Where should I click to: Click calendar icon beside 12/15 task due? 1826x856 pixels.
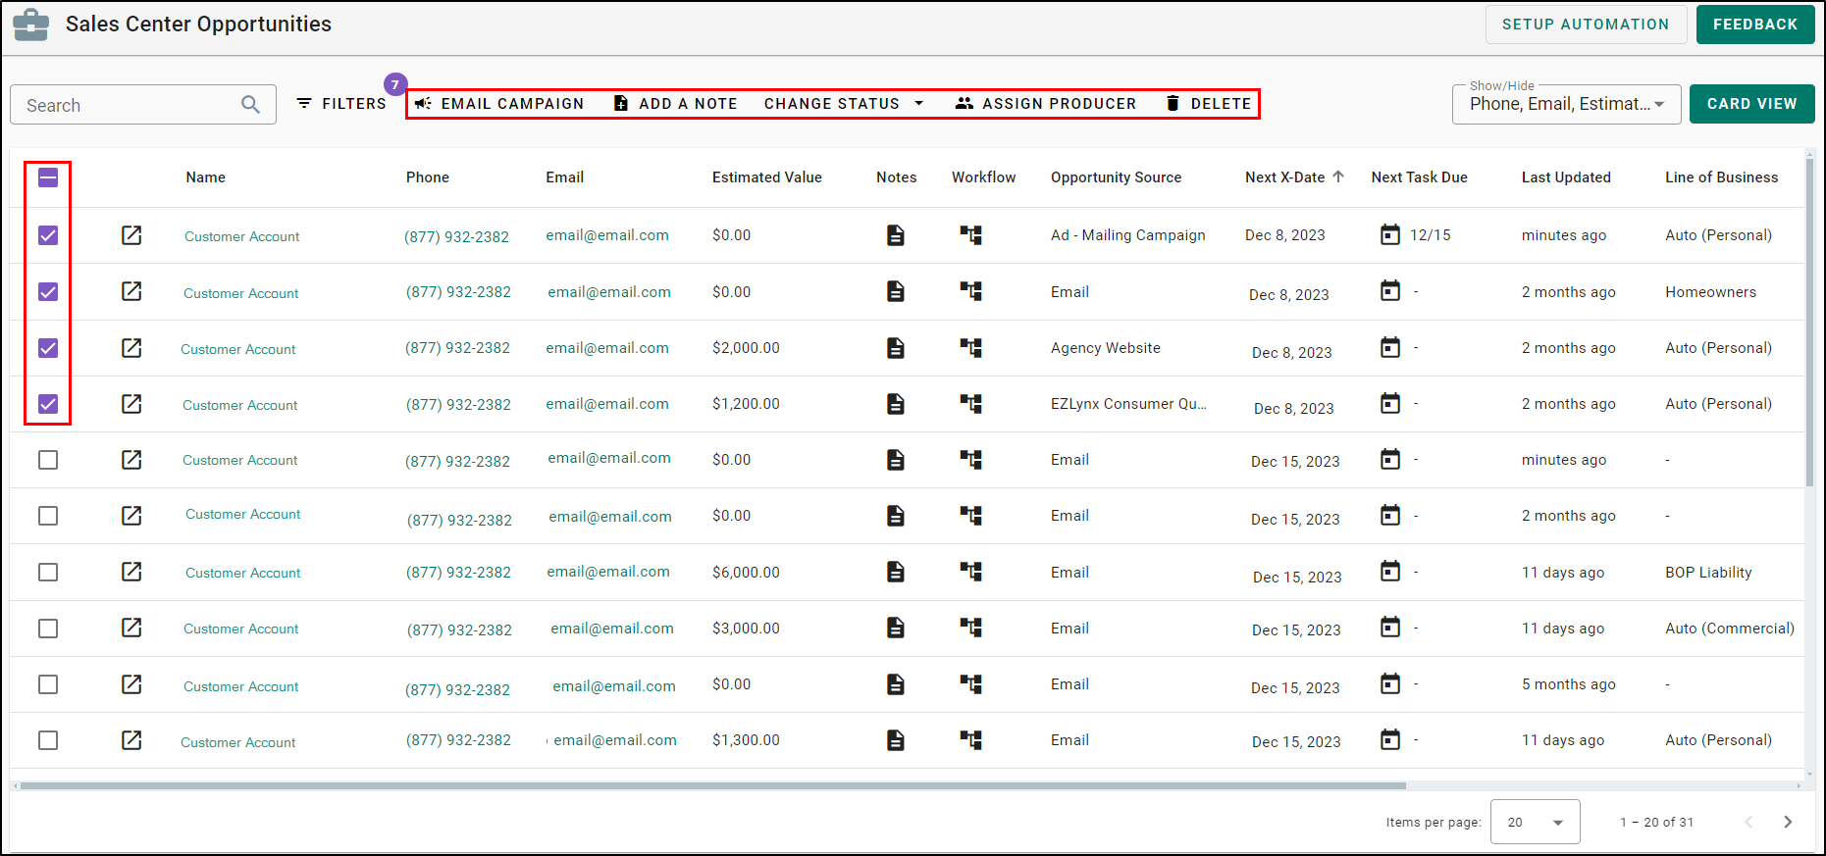1390,234
